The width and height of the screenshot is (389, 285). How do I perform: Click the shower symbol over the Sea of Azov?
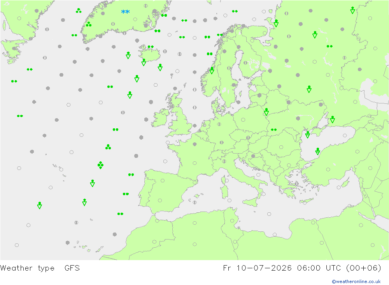pyautogui.click(x=333, y=119)
